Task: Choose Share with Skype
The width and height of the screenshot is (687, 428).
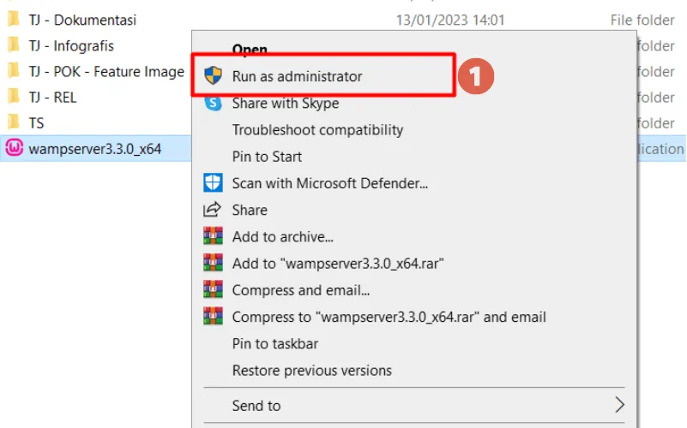Action: pyautogui.click(x=286, y=104)
